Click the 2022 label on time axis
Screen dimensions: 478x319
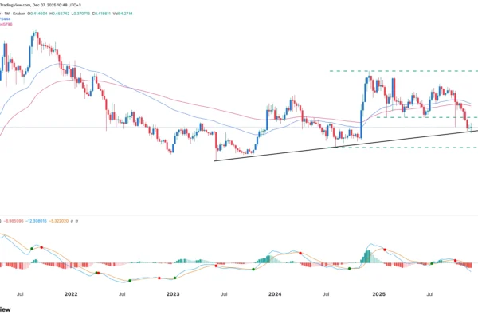[x=71, y=293]
